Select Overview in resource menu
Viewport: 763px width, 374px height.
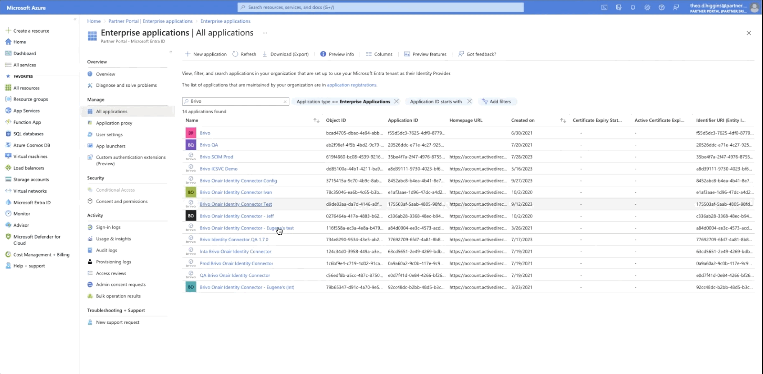click(x=105, y=74)
